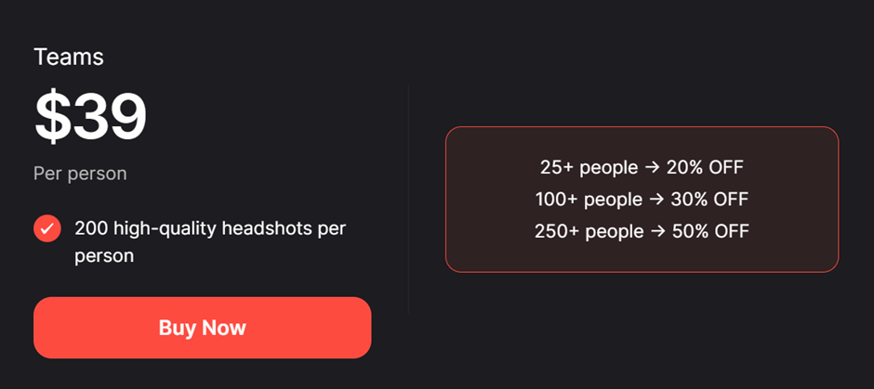Click the 20% OFF discount text
The width and height of the screenshot is (874, 389).
pyautogui.click(x=705, y=167)
